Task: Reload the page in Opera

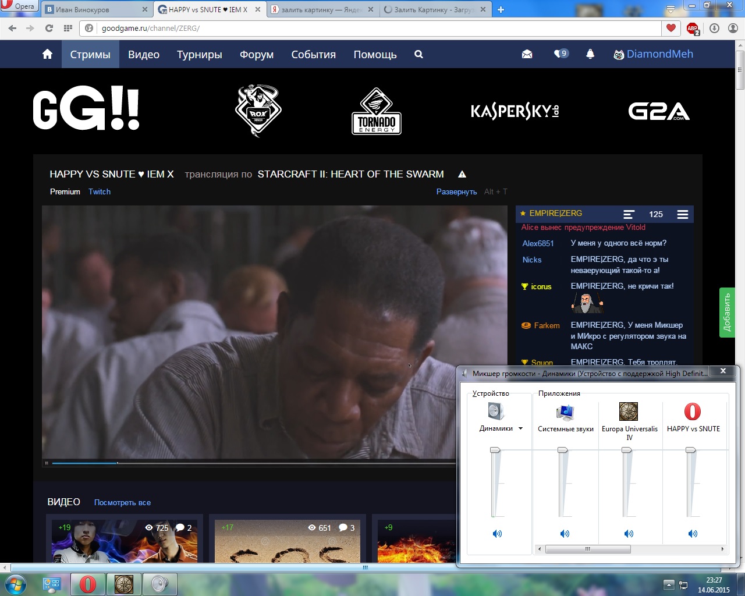Action: (49, 28)
